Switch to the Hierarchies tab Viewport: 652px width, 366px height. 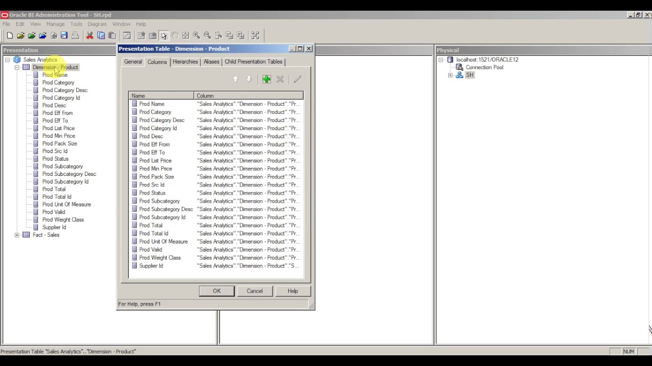coord(185,62)
